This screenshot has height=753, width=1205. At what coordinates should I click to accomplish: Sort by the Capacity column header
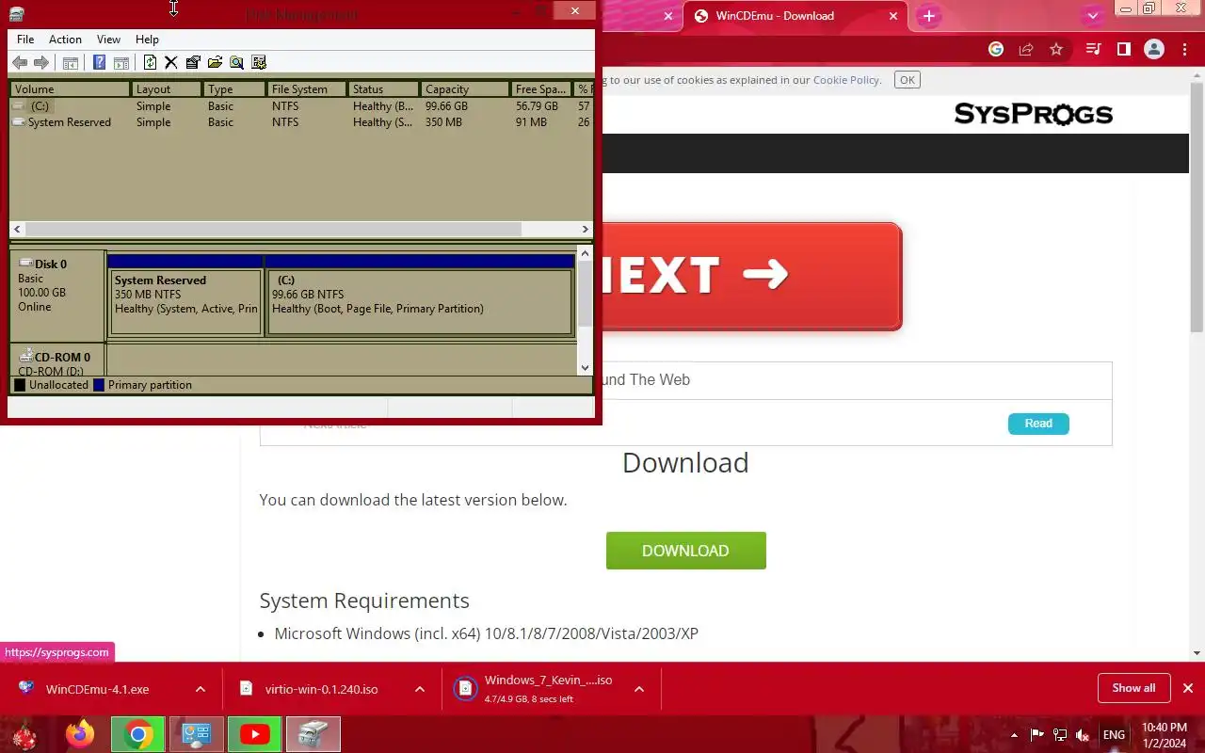tap(465, 89)
